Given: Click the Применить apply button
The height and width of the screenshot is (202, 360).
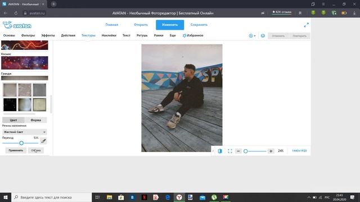Looking at the screenshot, I should click(x=16, y=150).
